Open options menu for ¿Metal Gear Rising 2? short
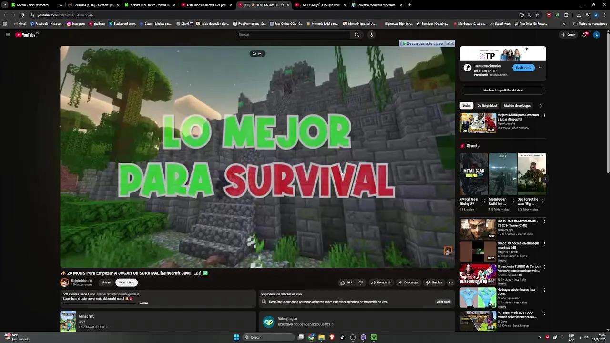This screenshot has width=610, height=343. point(484,201)
